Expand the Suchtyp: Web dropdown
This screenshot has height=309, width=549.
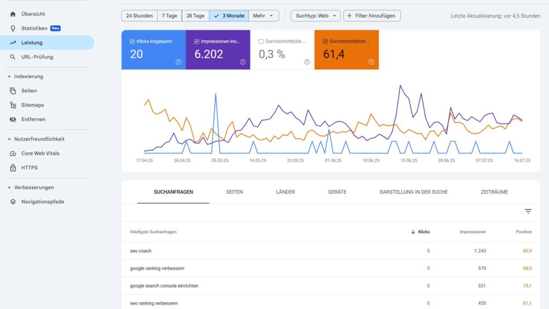pyautogui.click(x=315, y=16)
